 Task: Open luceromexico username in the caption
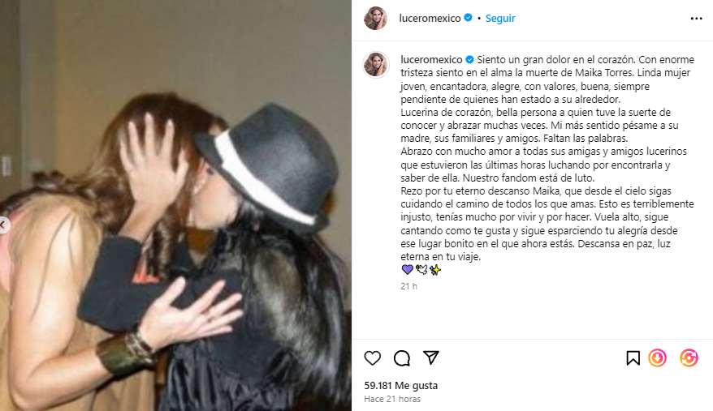click(431, 59)
